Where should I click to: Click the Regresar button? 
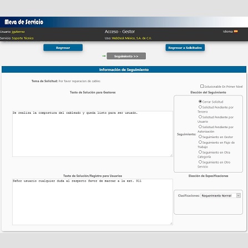[63, 48]
